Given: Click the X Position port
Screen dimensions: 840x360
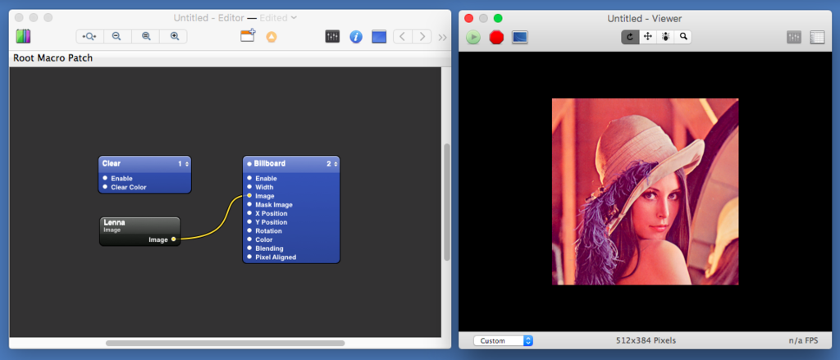Looking at the screenshot, I should click(249, 213).
